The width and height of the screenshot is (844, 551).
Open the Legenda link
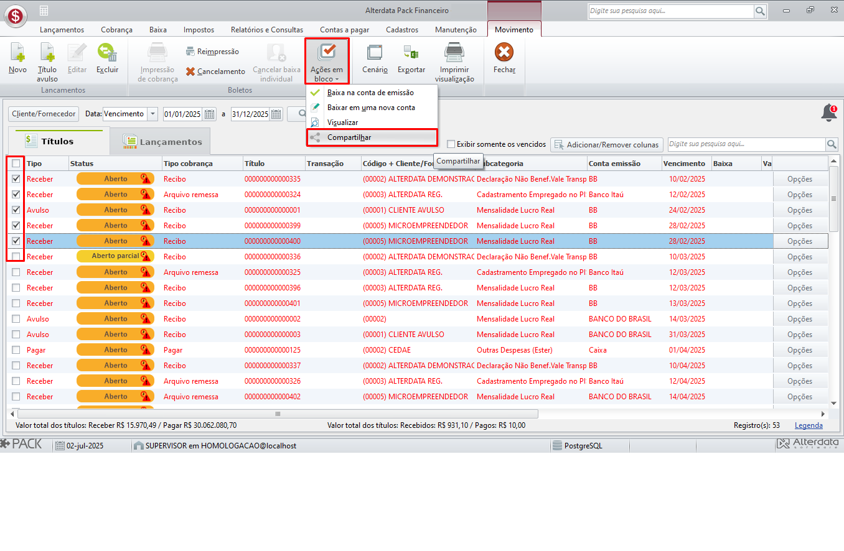809,425
